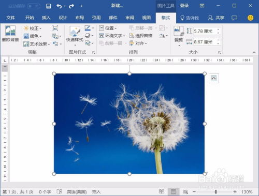Click the smiley feedback icon
The height and width of the screenshot is (196, 259).
[250, 18]
